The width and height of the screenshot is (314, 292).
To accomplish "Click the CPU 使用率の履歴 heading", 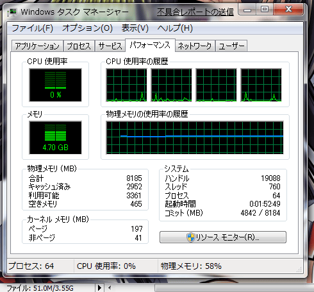I will tap(137, 62).
